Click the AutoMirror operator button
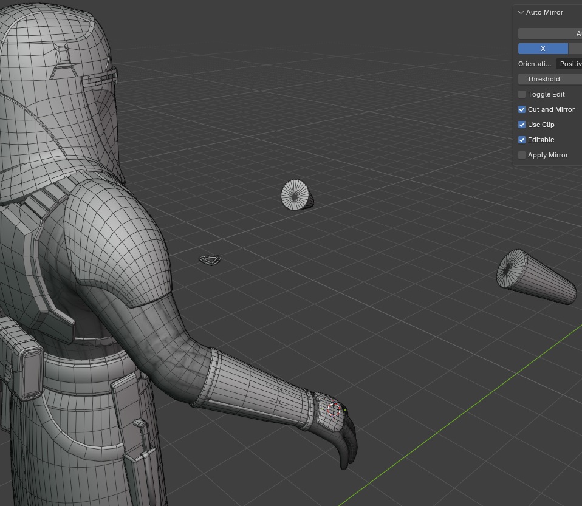 [x=550, y=33]
